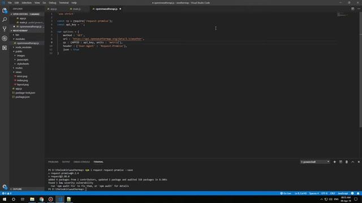The height and width of the screenshot is (203, 362).
Task: Click the Kill Terminal trash icon
Action: (347, 162)
